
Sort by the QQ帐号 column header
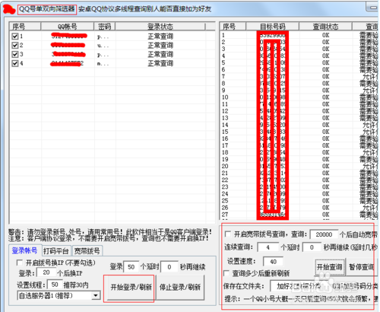coord(68,27)
